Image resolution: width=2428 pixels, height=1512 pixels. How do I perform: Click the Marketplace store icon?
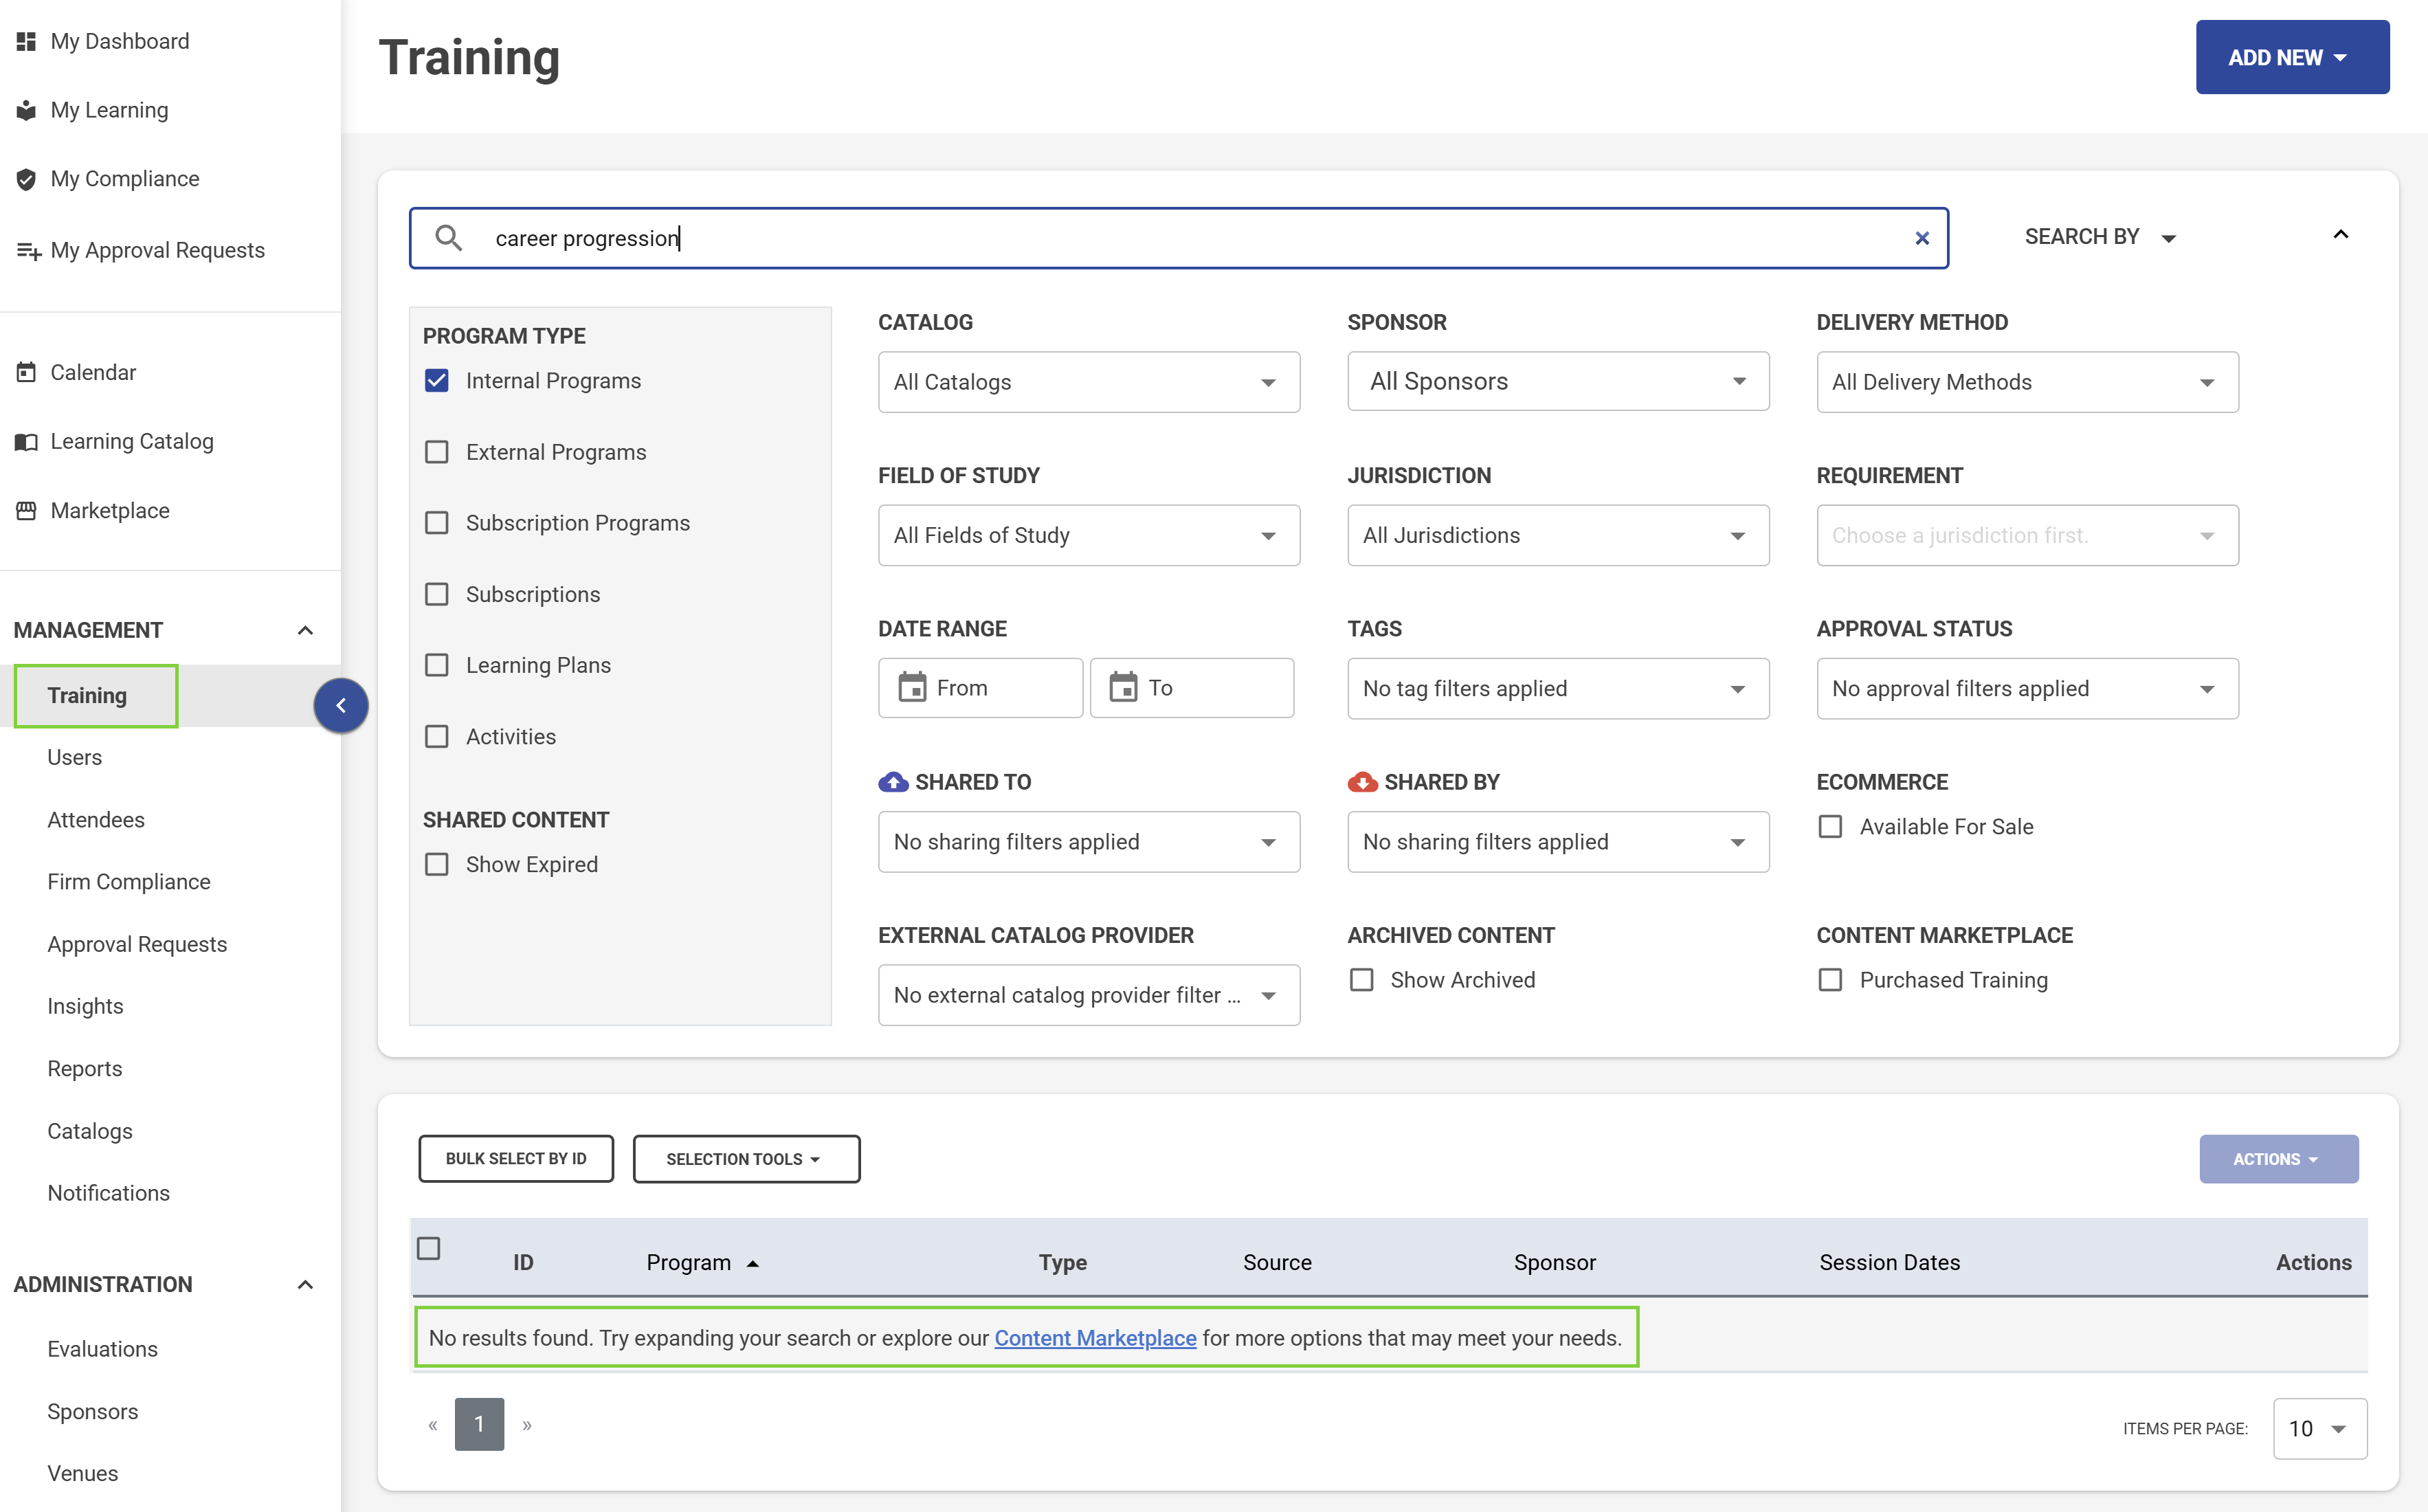pos(26,511)
